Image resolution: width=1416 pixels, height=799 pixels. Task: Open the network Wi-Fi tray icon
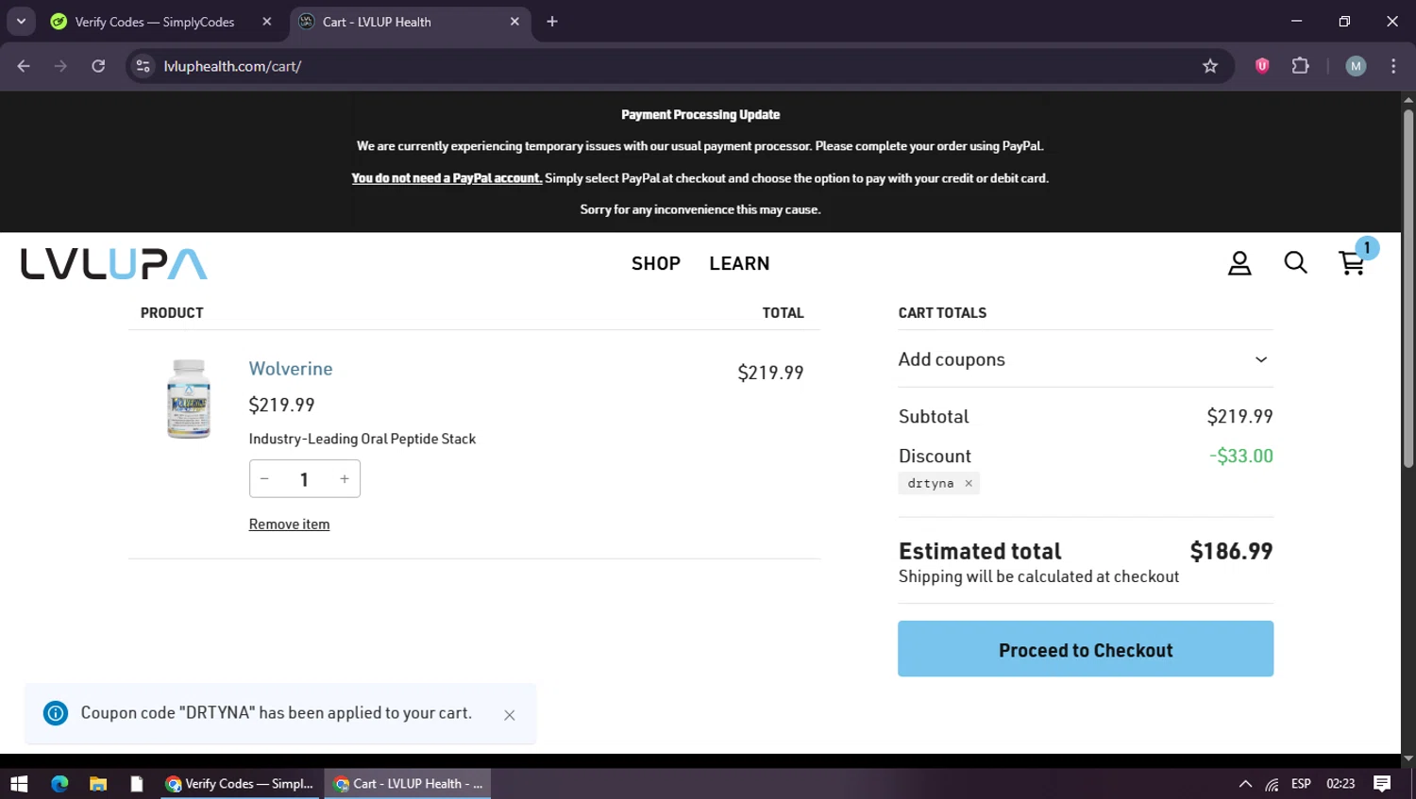[1273, 784]
